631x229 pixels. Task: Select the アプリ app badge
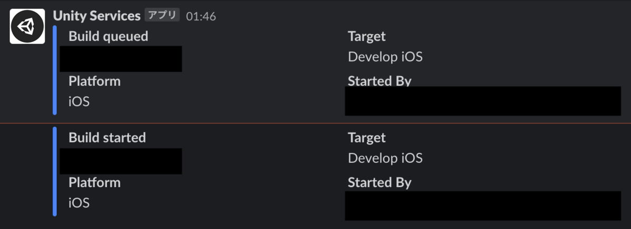[162, 16]
